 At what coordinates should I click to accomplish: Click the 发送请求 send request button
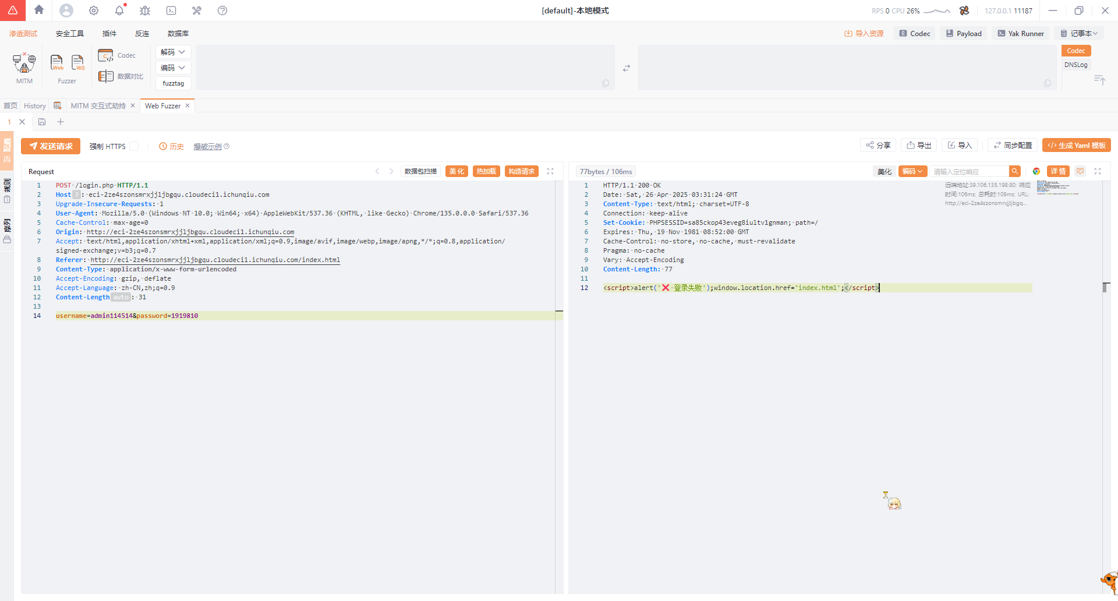51,146
